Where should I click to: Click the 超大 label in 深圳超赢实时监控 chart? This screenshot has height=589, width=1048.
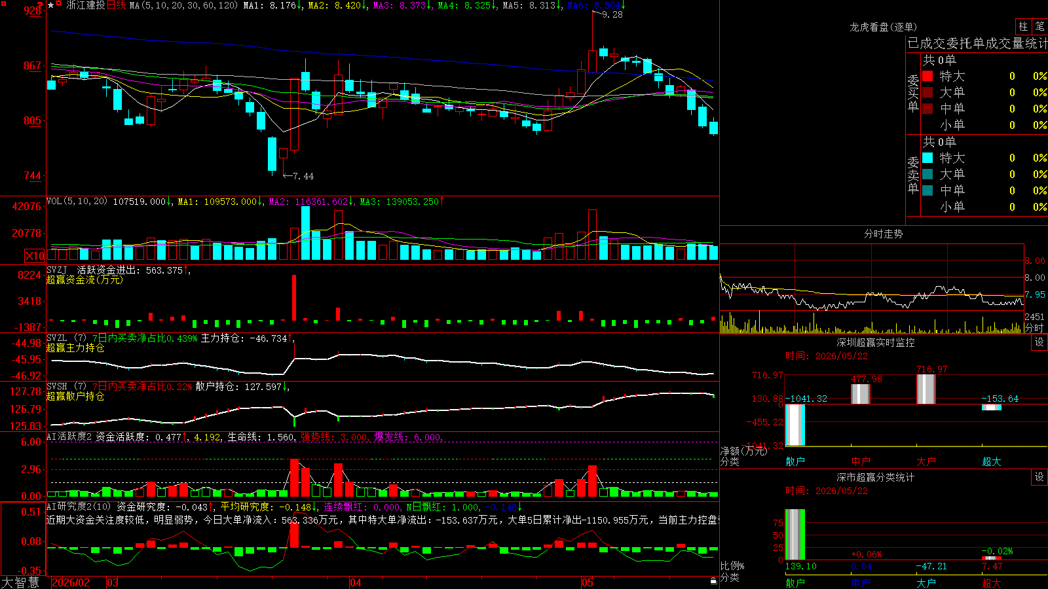[x=992, y=461]
